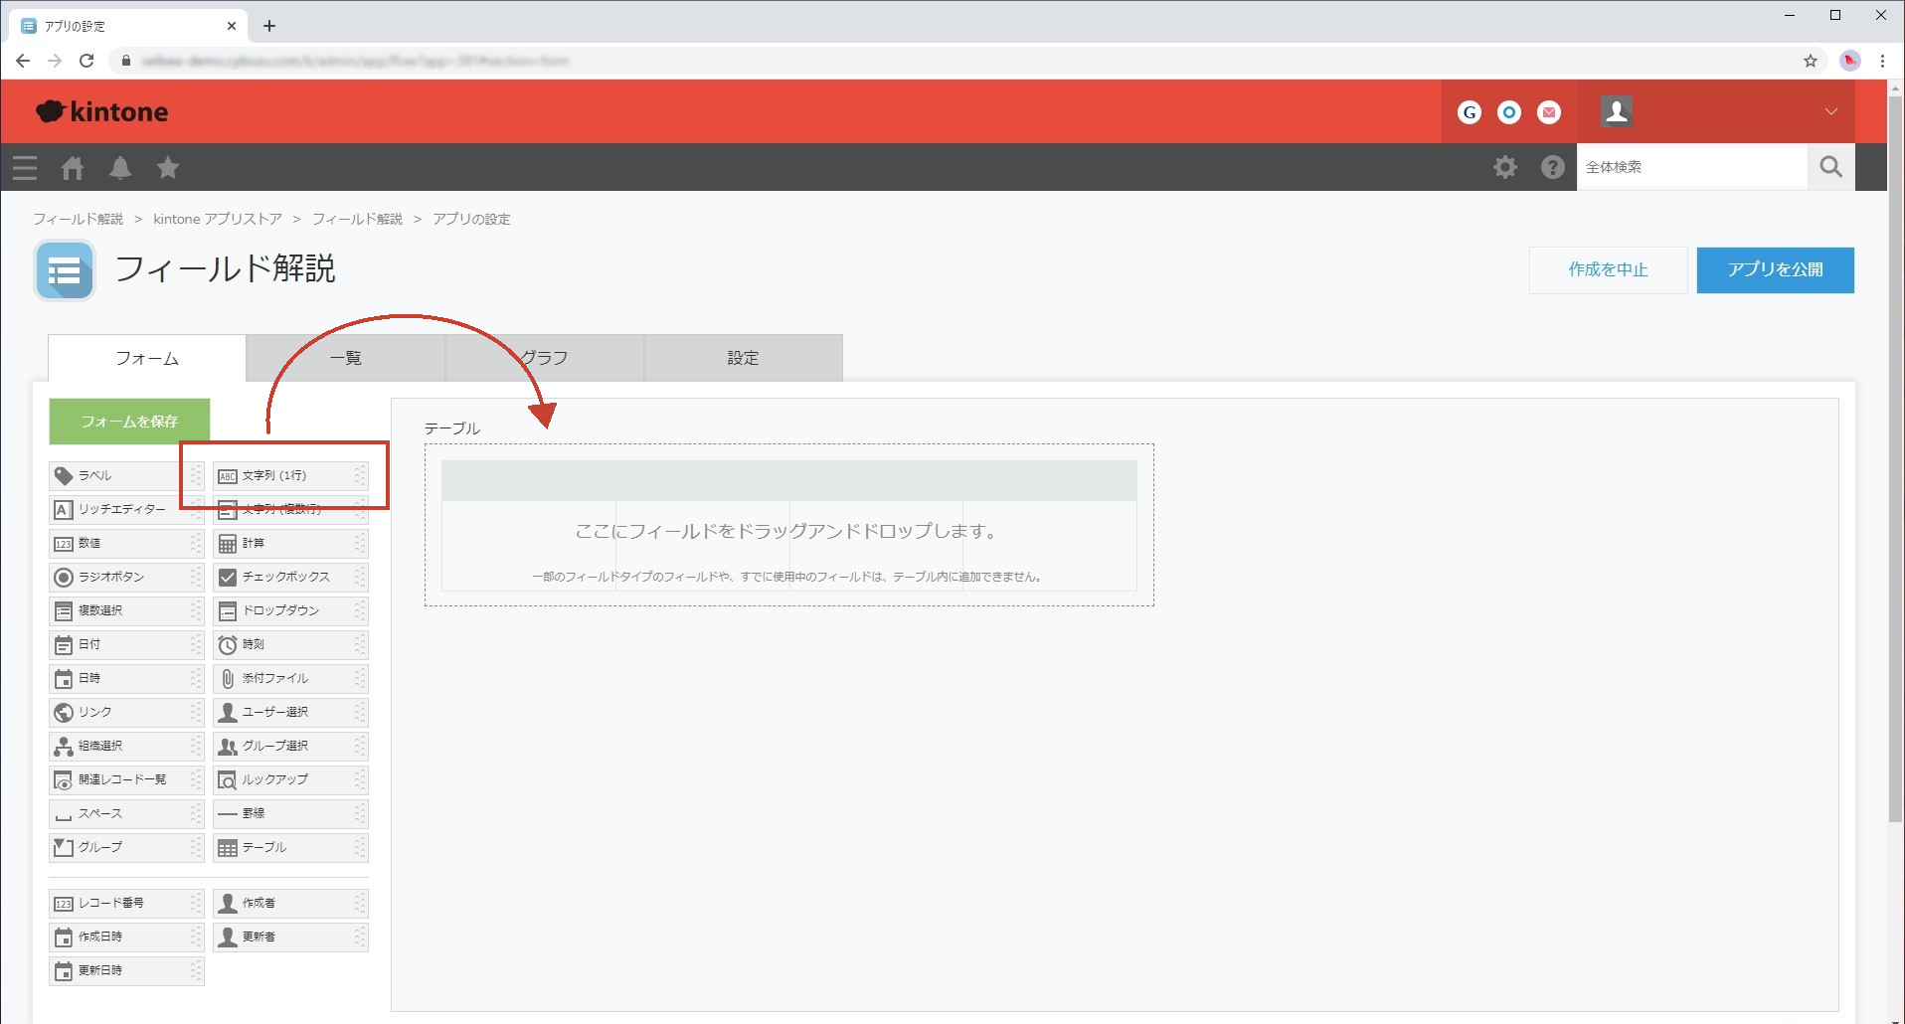Open a new browser tab
This screenshot has height=1024, width=1905.
point(269,26)
